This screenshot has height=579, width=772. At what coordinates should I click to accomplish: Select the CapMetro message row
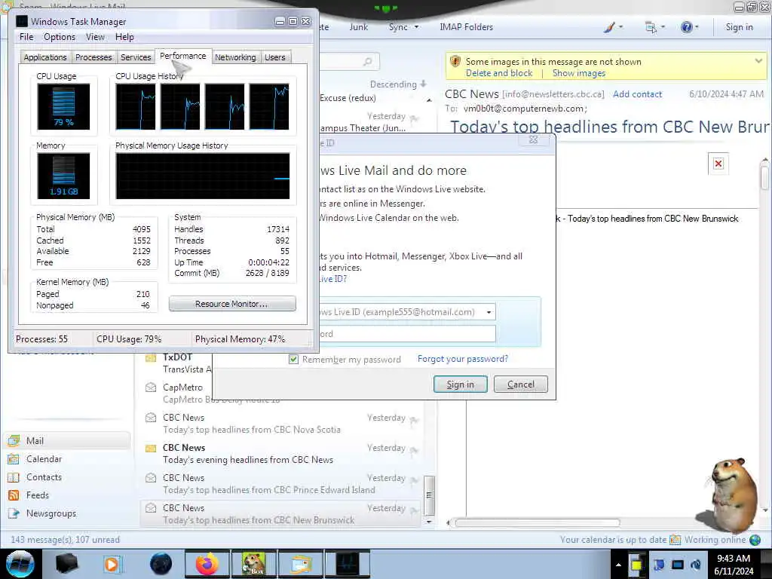tap(176, 394)
